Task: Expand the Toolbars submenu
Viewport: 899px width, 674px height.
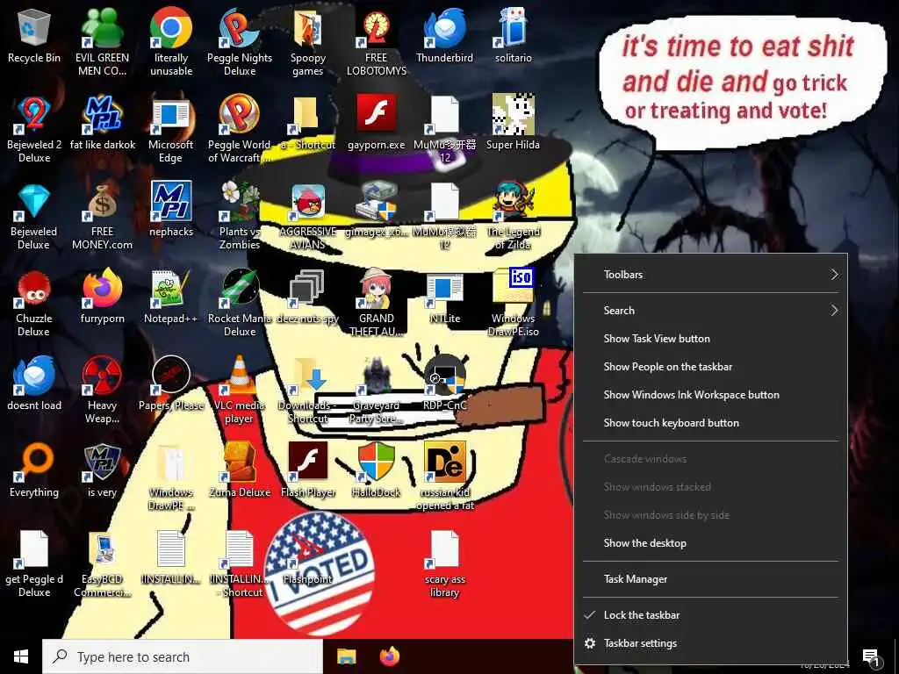Action: click(x=710, y=275)
